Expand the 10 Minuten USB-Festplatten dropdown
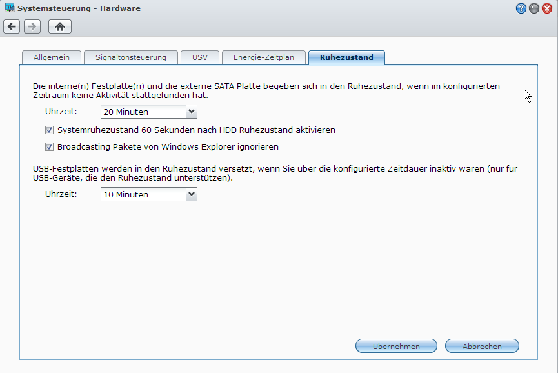Screen dimensions: 558x373 point(190,194)
